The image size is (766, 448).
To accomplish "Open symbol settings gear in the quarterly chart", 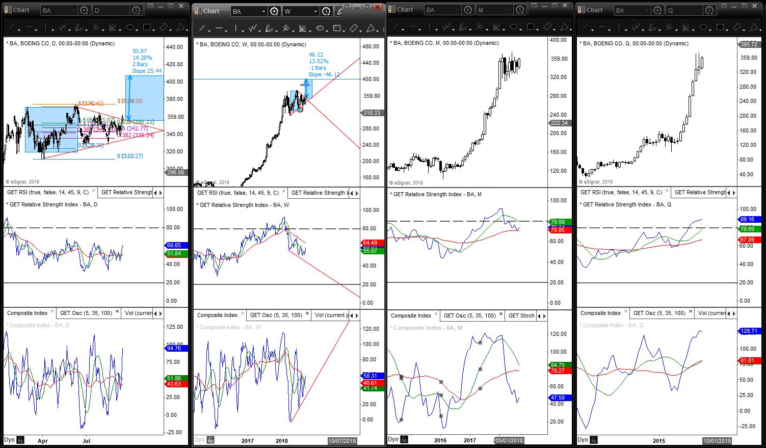I will (657, 10).
